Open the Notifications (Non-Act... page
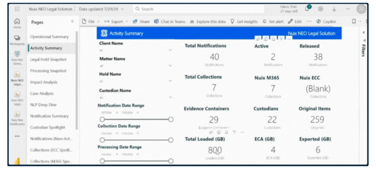The height and width of the screenshot is (169, 376). [51, 139]
